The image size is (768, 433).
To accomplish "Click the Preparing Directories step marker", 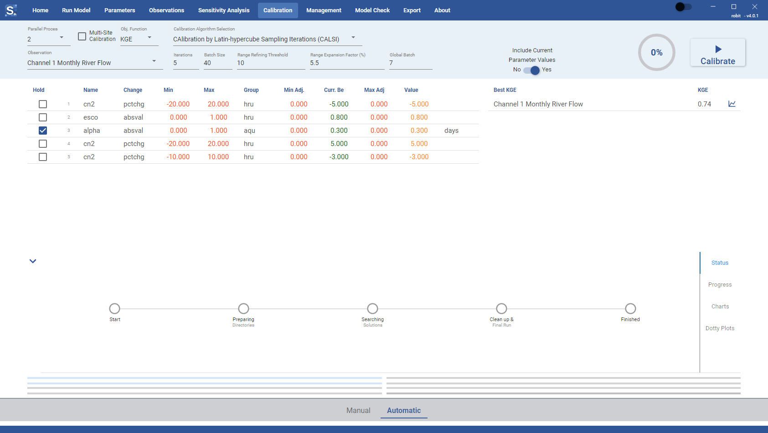I will 244,308.
